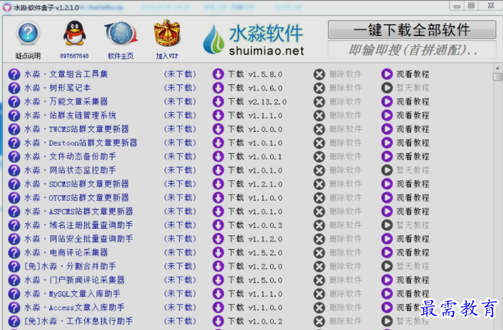Maximize the 水淼·软件盒子 window
Screen dimensions: 503x330
471,5
